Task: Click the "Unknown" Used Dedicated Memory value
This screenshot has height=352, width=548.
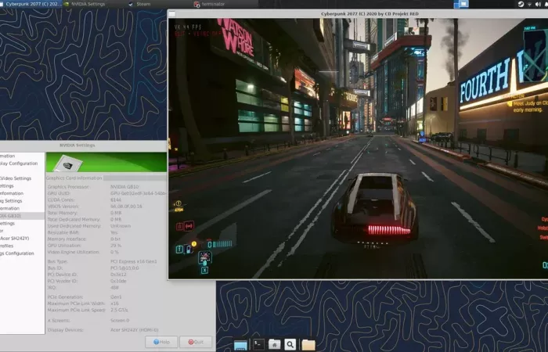Action: (121, 226)
